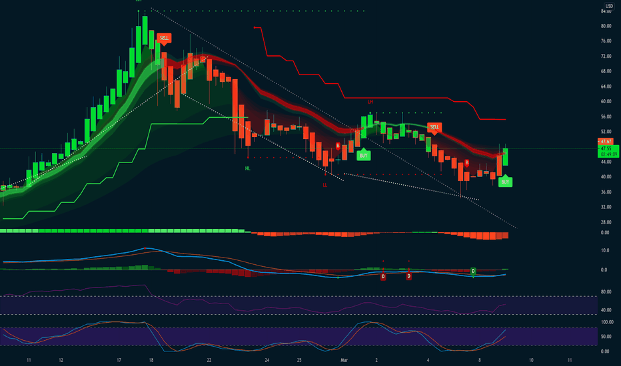The image size is (621, 366).
Task: Click the red stepped trailing-stop line above price
Action: point(396,98)
